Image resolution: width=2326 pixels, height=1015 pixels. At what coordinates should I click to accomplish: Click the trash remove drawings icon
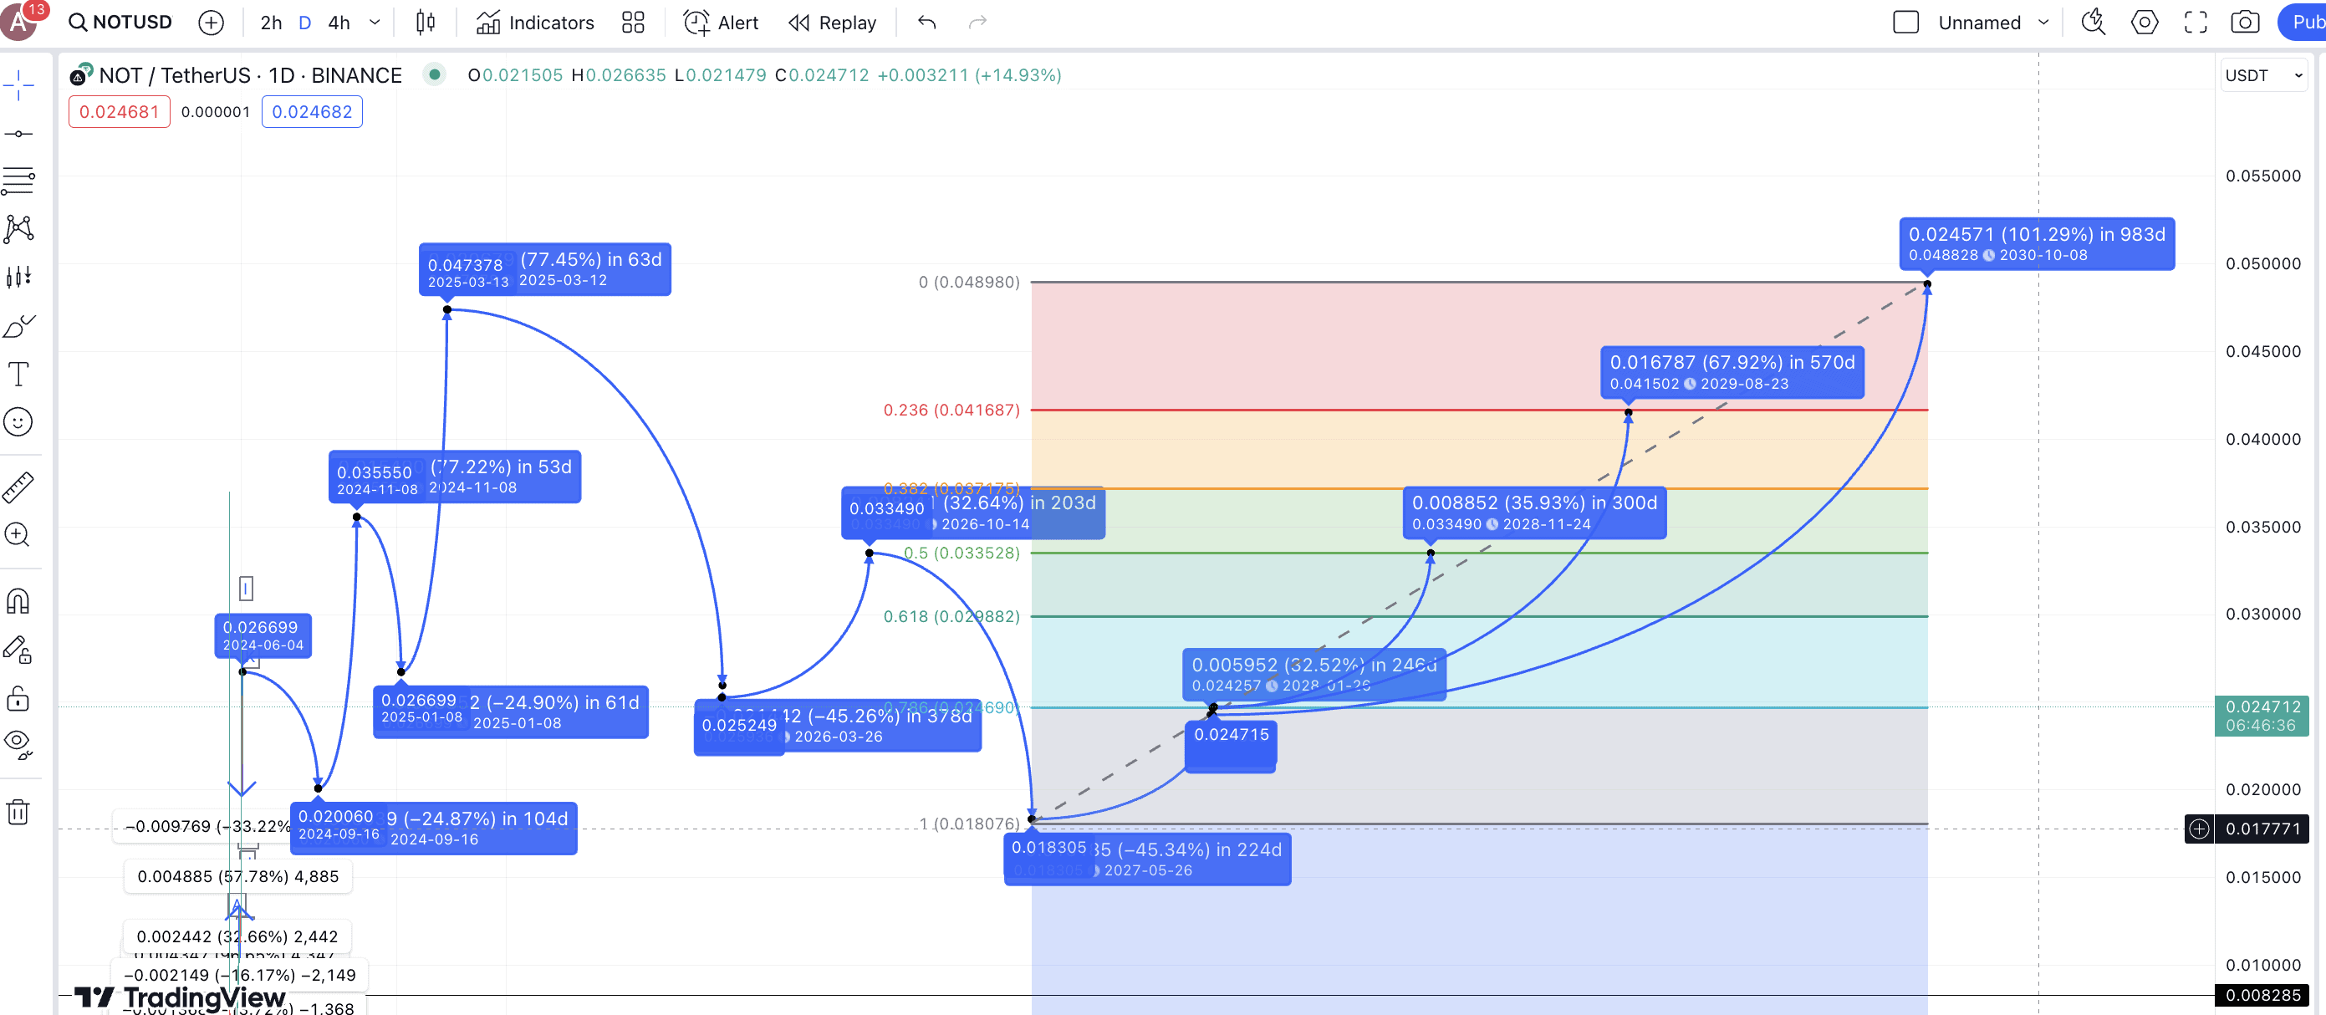click(x=18, y=812)
